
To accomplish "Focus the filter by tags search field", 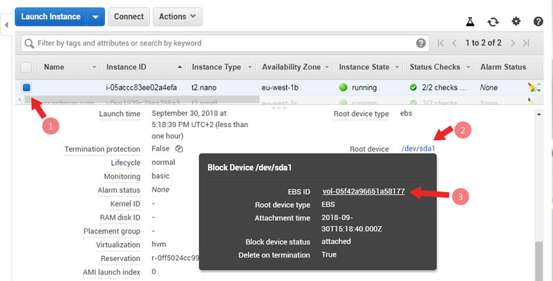I will click(x=225, y=43).
